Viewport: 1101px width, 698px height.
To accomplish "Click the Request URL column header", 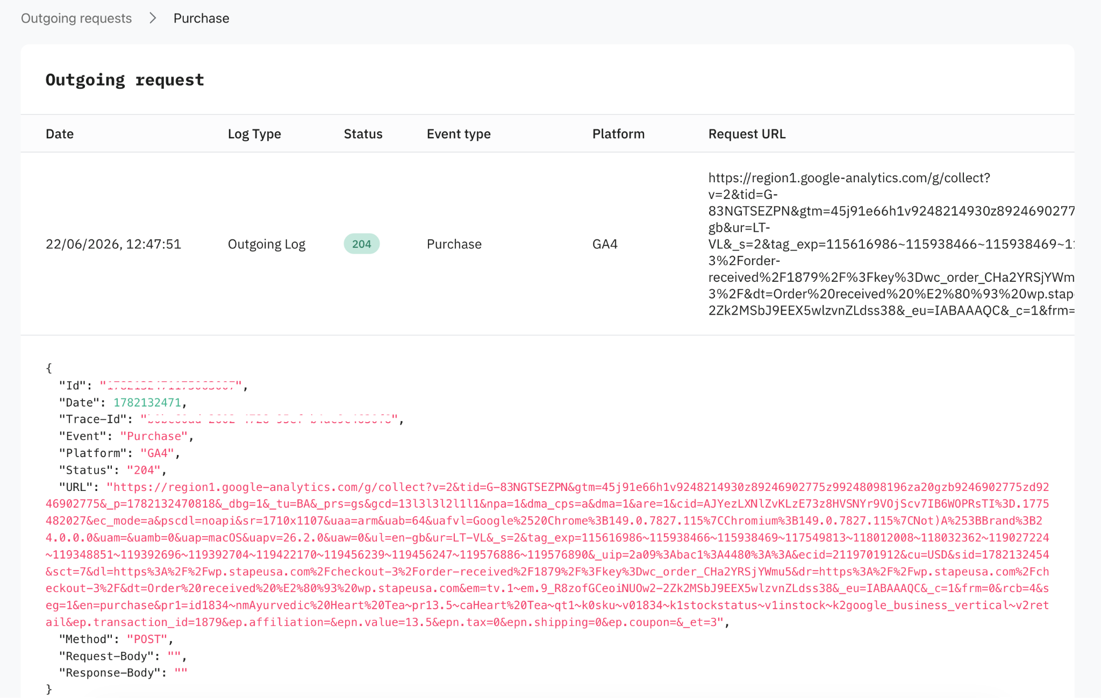I will tap(747, 134).
